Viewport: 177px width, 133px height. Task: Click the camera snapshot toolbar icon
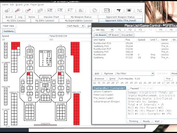tap(129, 11)
